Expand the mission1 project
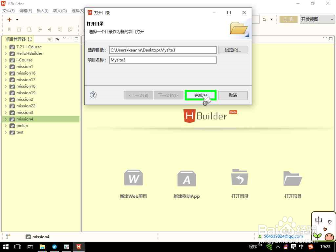 [6, 67]
